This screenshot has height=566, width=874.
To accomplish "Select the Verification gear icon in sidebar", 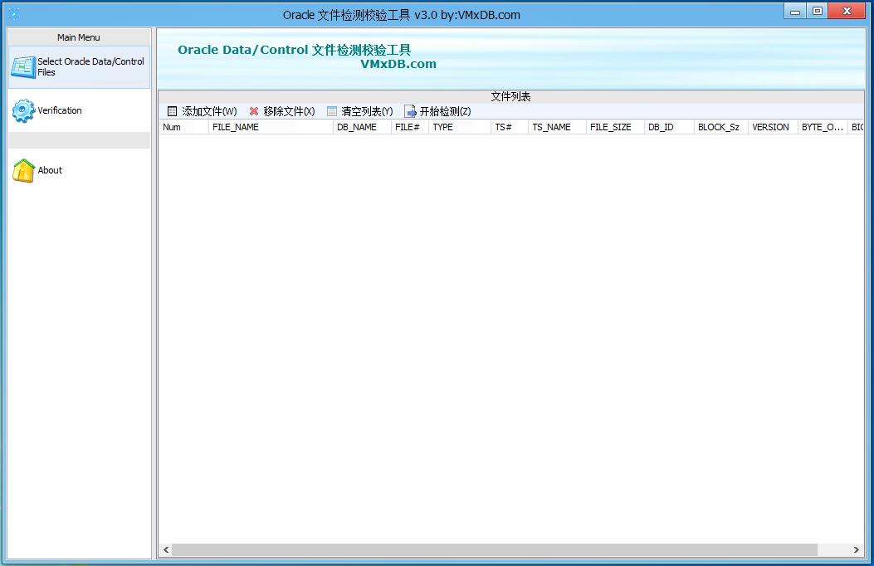I will 23,110.
